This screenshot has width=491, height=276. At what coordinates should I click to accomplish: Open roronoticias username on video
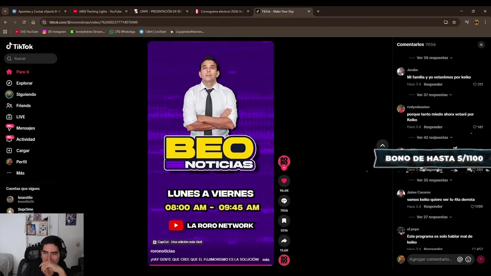pos(163,251)
